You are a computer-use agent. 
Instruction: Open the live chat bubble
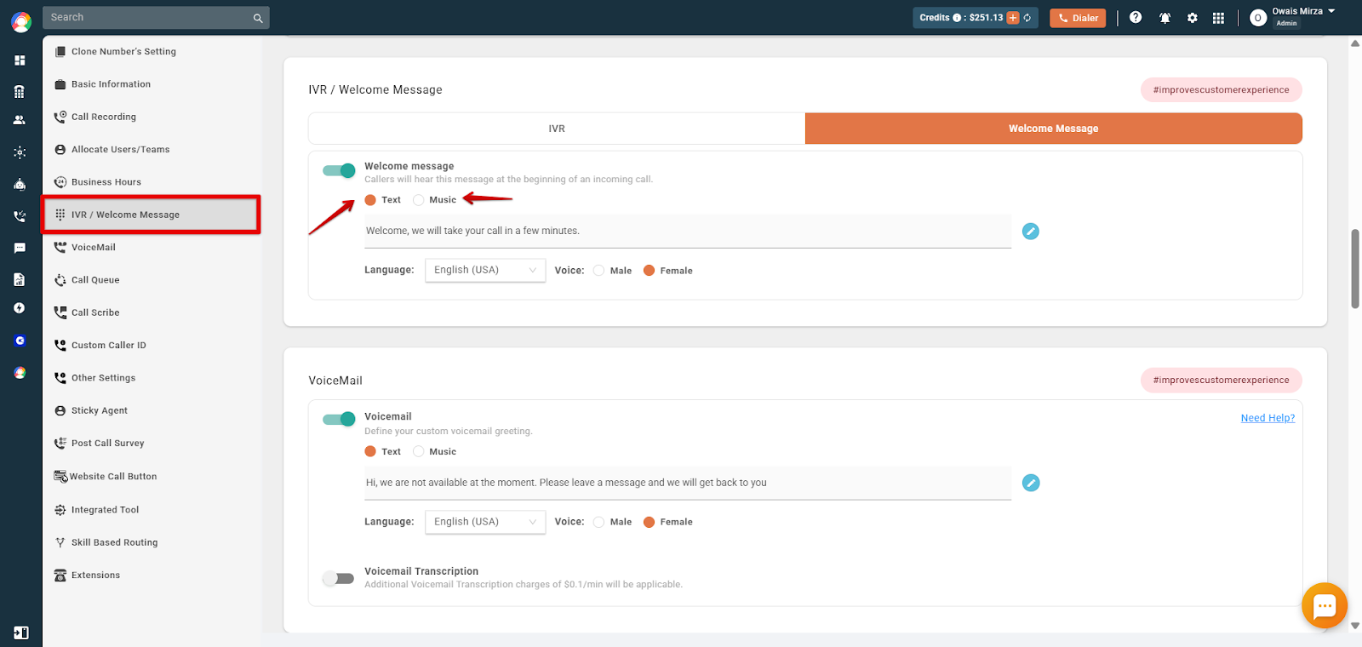1325,605
